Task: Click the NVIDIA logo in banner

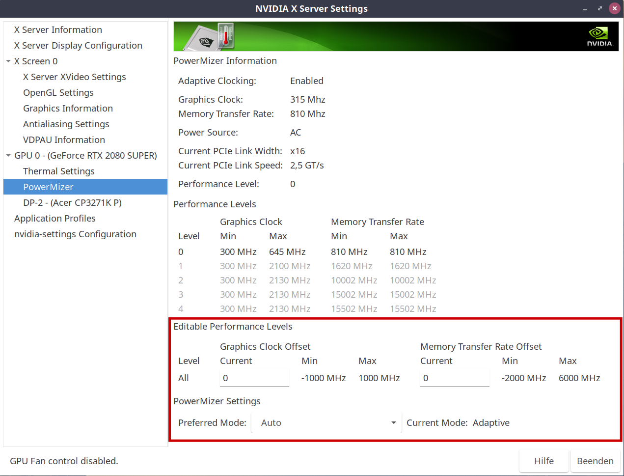Action: coord(599,37)
